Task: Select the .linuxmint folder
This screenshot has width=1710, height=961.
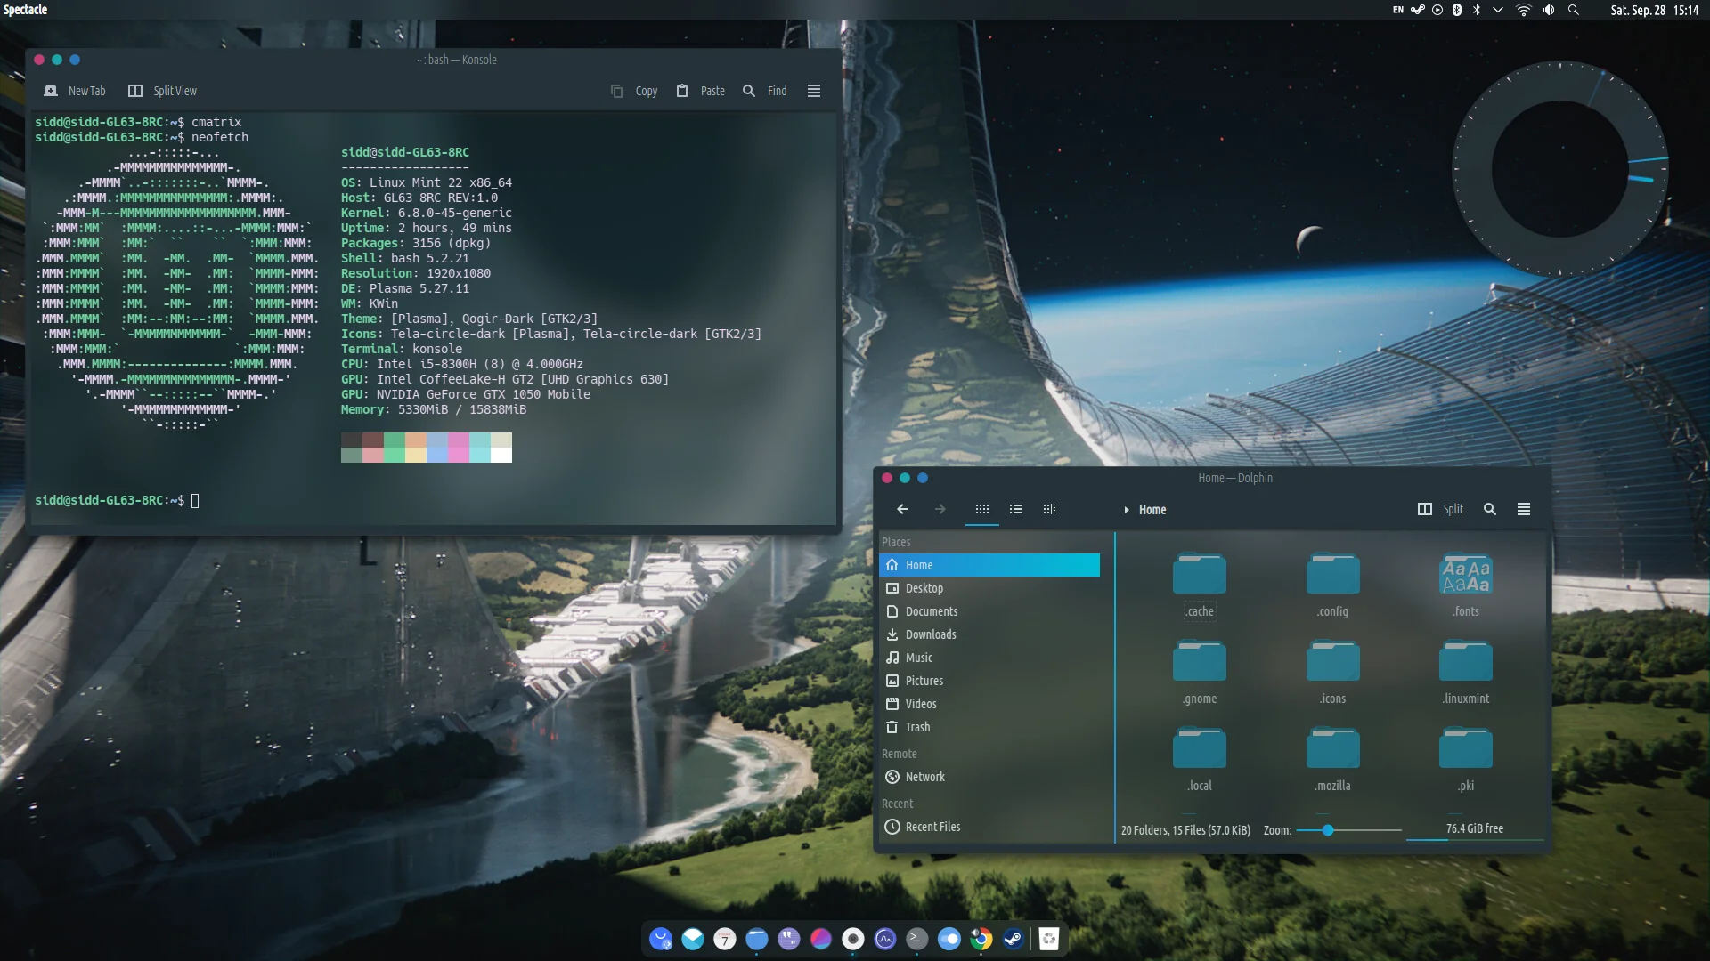Action: coord(1466,672)
